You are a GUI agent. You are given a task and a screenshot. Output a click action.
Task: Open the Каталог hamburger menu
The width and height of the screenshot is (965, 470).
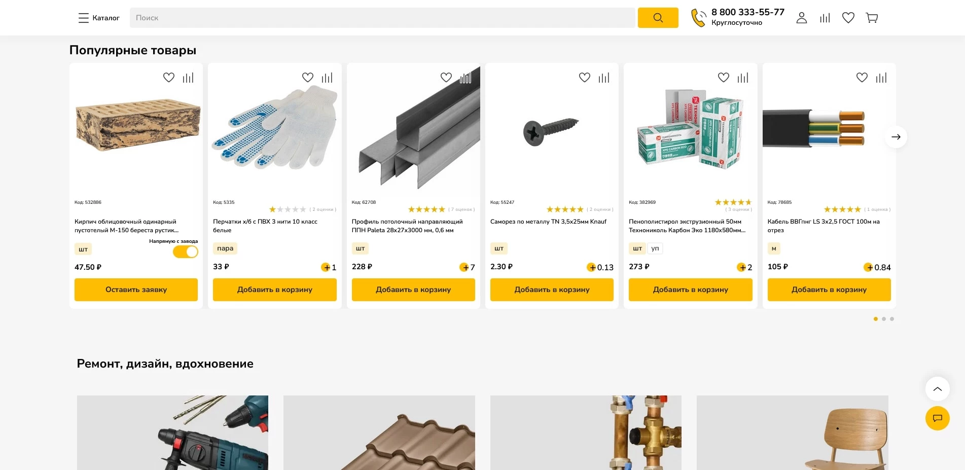(x=99, y=18)
